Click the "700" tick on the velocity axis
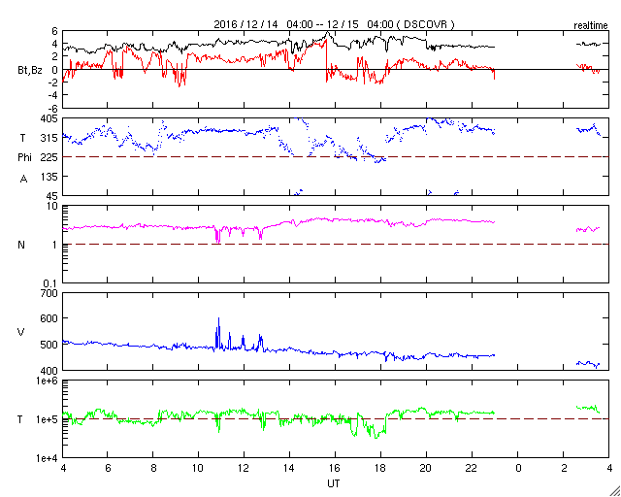The width and height of the screenshot is (621, 497). coord(49,294)
